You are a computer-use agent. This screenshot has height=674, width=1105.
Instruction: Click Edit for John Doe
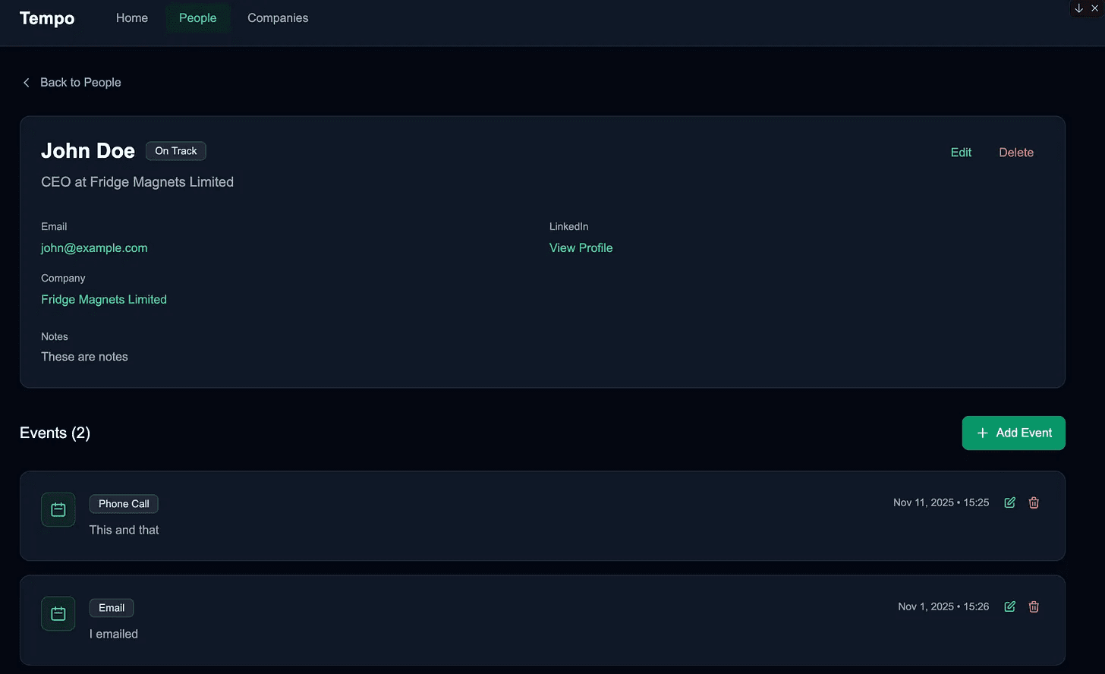pyautogui.click(x=961, y=152)
